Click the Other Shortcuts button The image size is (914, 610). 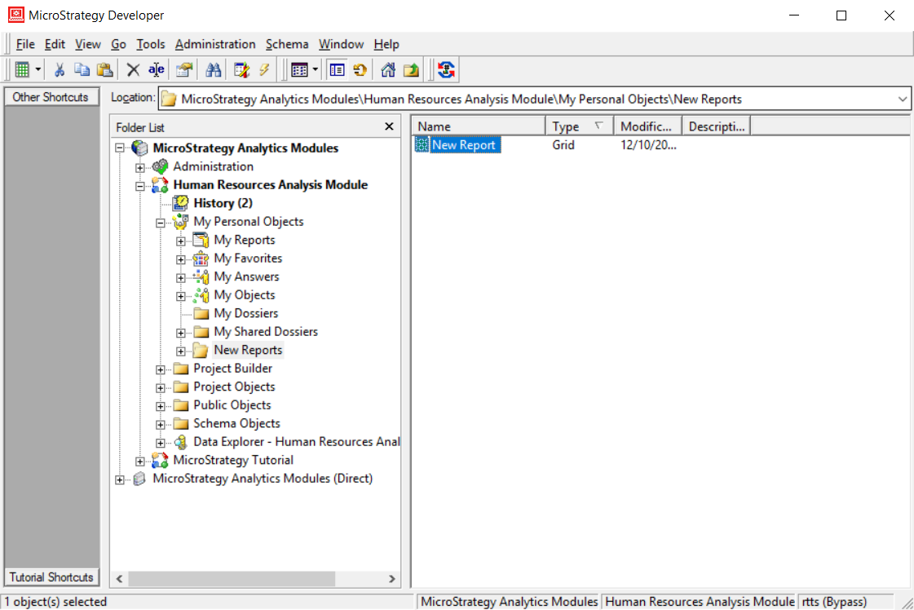pos(51,97)
